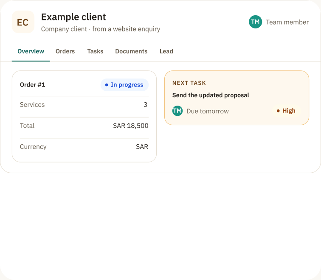Click the Example client title
This screenshot has height=280, width=321.
pos(73,17)
